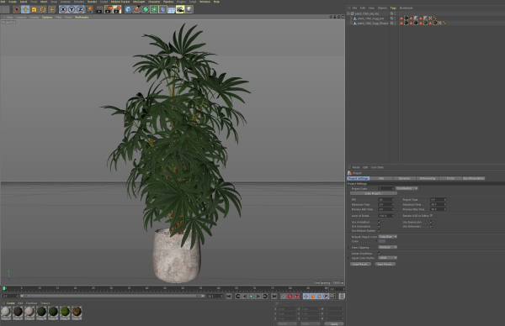
Task: Toggle Autokeying button
Action: point(296,296)
